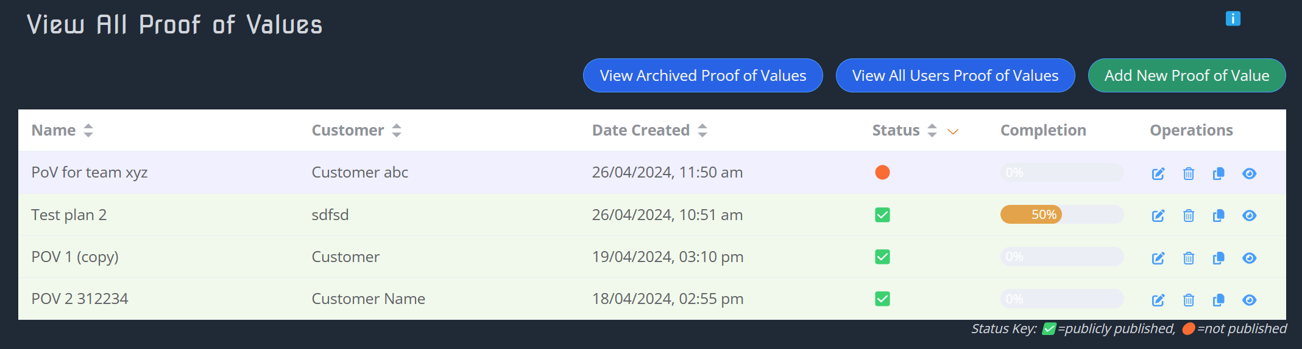
Task: Click Add New Proof of Value button
Action: click(x=1186, y=75)
